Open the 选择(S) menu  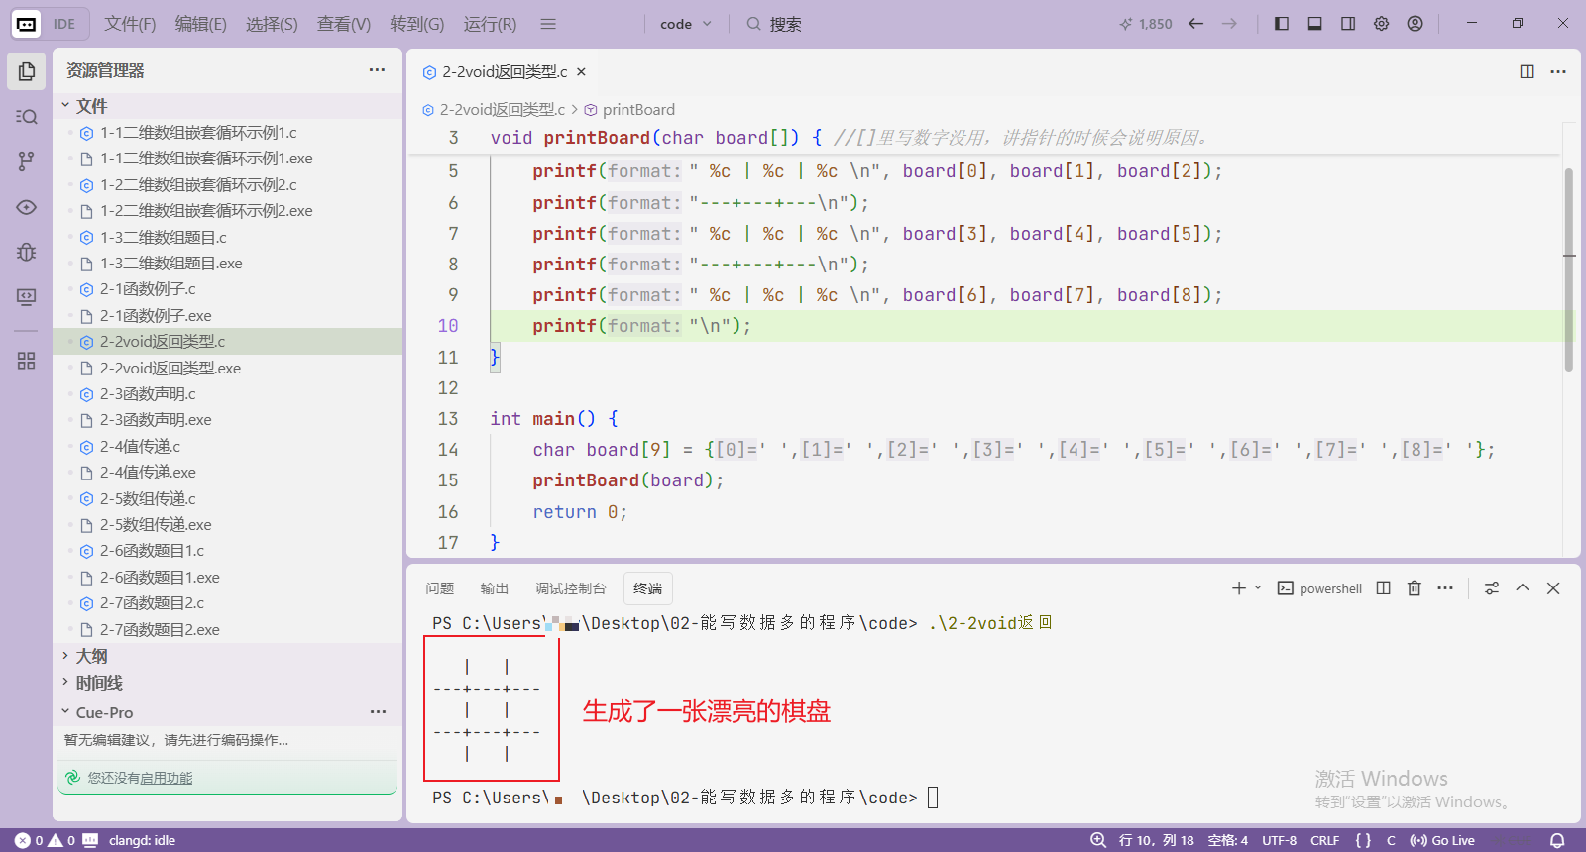pyautogui.click(x=272, y=24)
